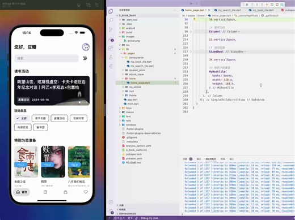
Task: Restart the debug session
Action: [272, 5]
